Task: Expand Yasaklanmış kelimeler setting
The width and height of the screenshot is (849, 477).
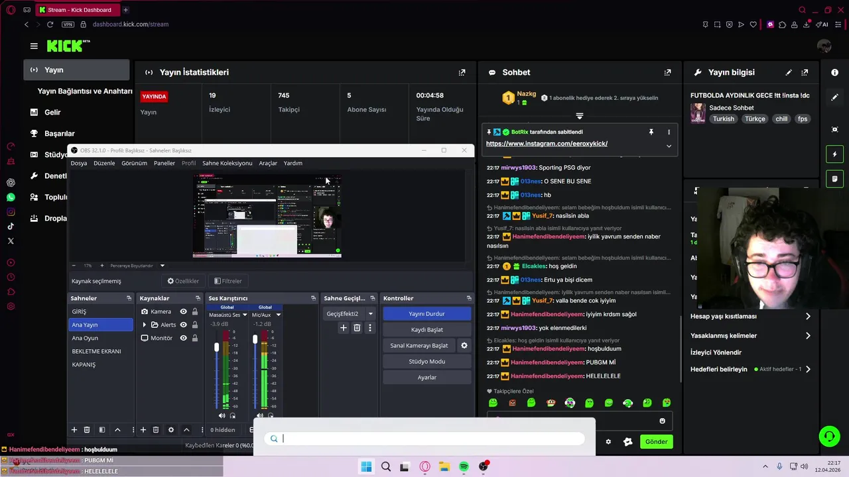Action: pos(808,336)
